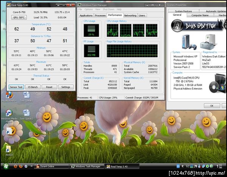Viewport: 227px width, 177px height.
Task: Switch to the Applications tab
Action: (x=86, y=15)
